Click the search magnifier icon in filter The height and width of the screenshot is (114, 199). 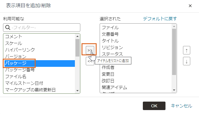(8, 28)
